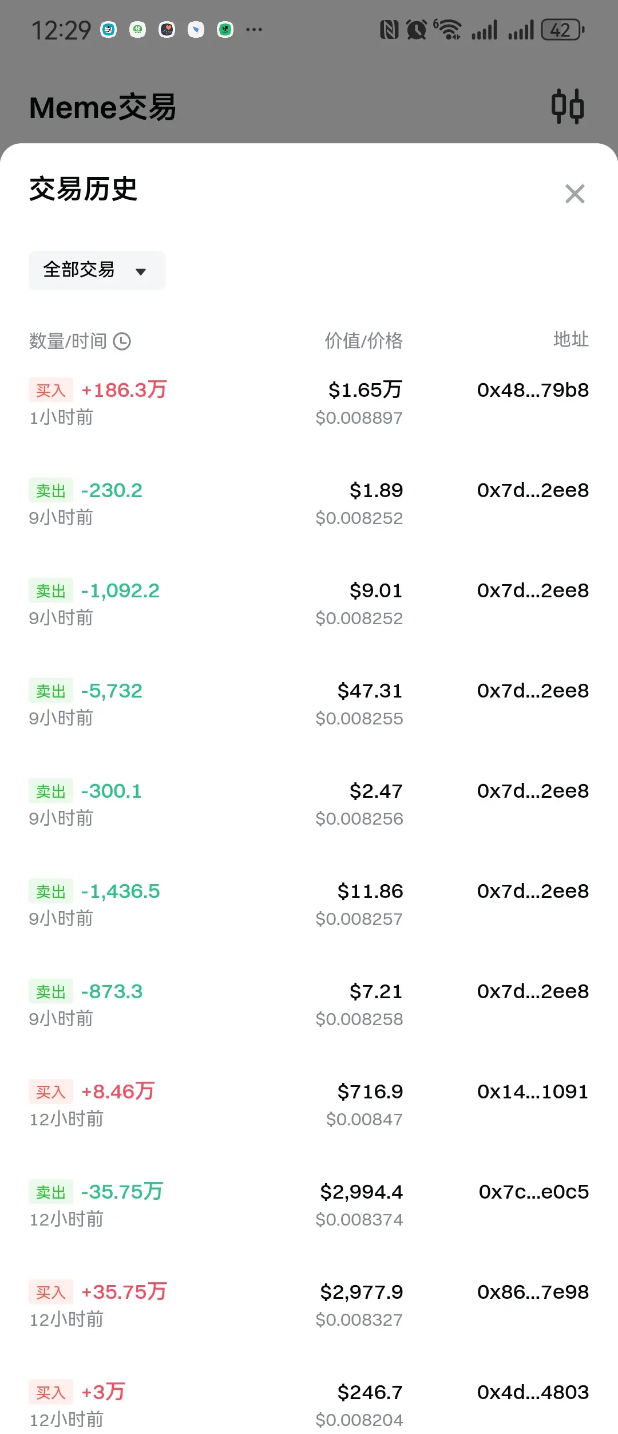Select the -5,732 sell transaction
618x1434 pixels.
[x=309, y=704]
